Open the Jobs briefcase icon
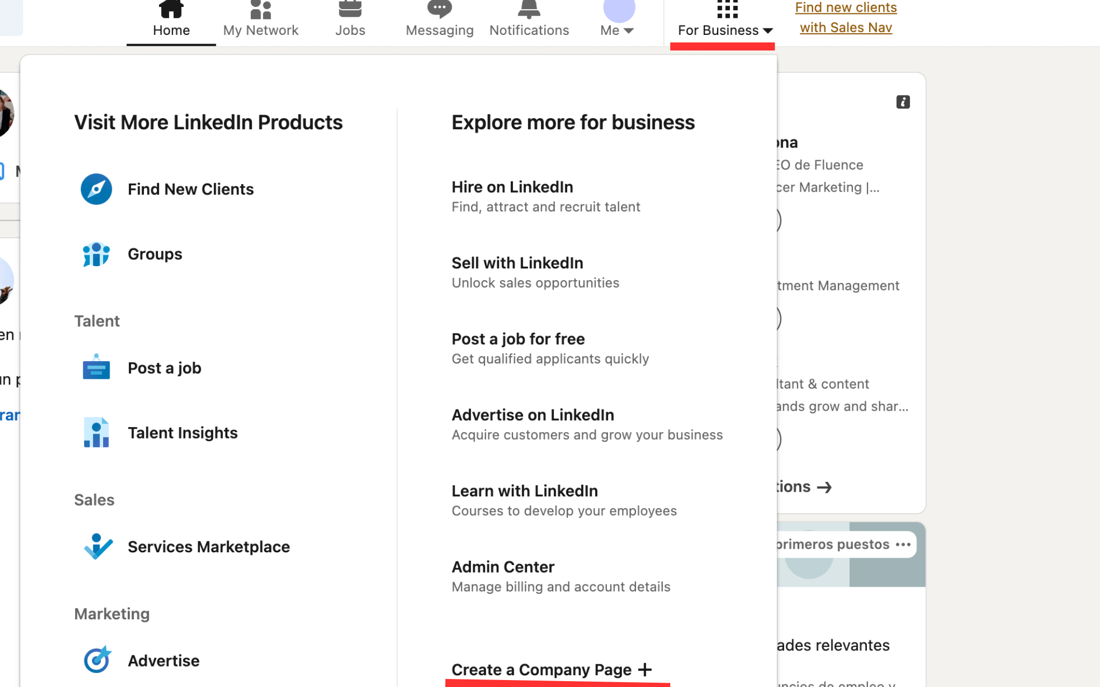 click(x=350, y=9)
